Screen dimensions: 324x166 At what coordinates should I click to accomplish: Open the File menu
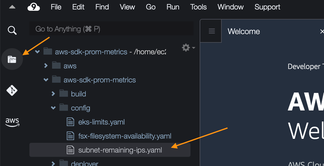coord(56,7)
